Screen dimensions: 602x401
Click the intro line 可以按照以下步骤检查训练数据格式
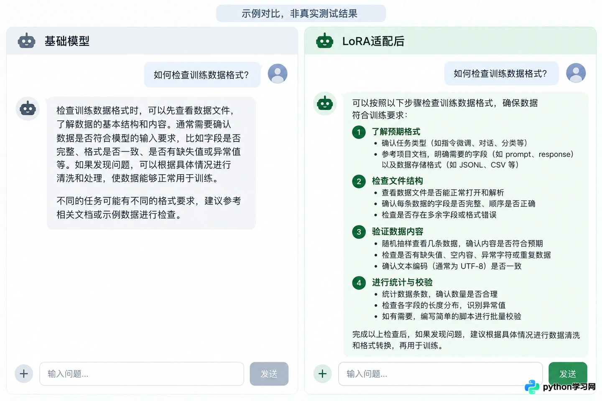click(445, 109)
